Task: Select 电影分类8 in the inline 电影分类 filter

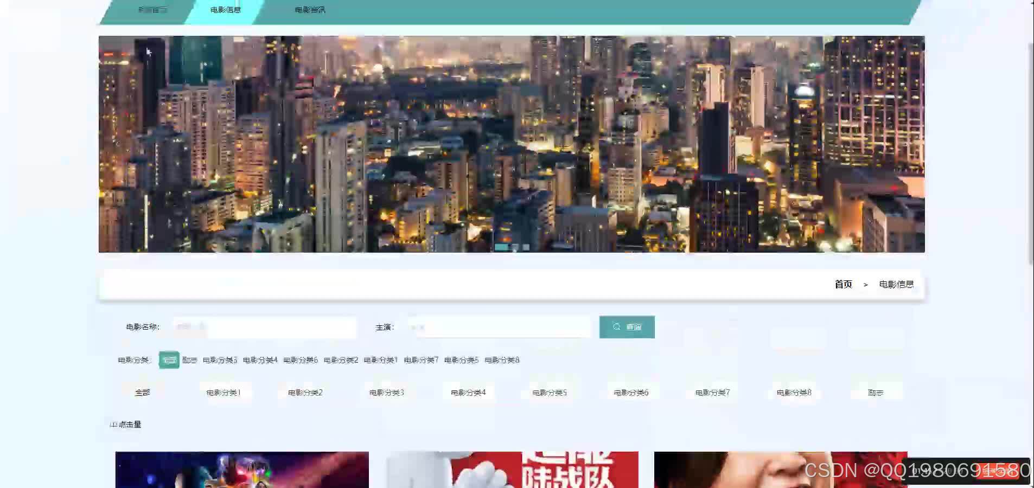Action: tap(502, 360)
